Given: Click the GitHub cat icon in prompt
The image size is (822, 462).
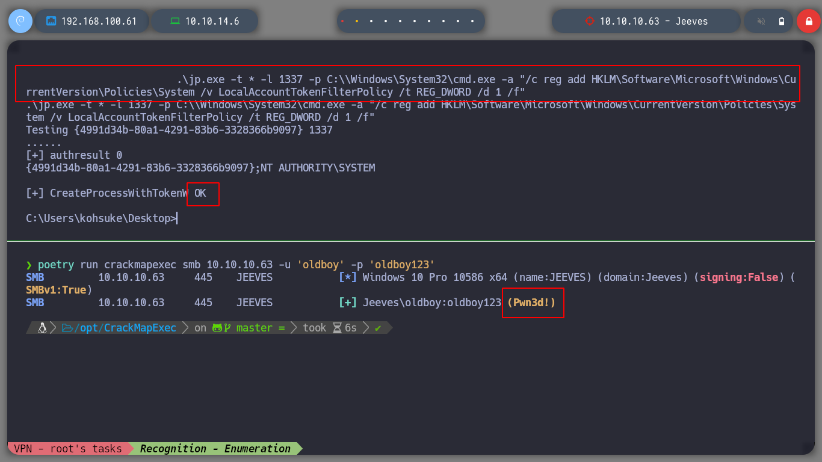Looking at the screenshot, I should (x=217, y=328).
